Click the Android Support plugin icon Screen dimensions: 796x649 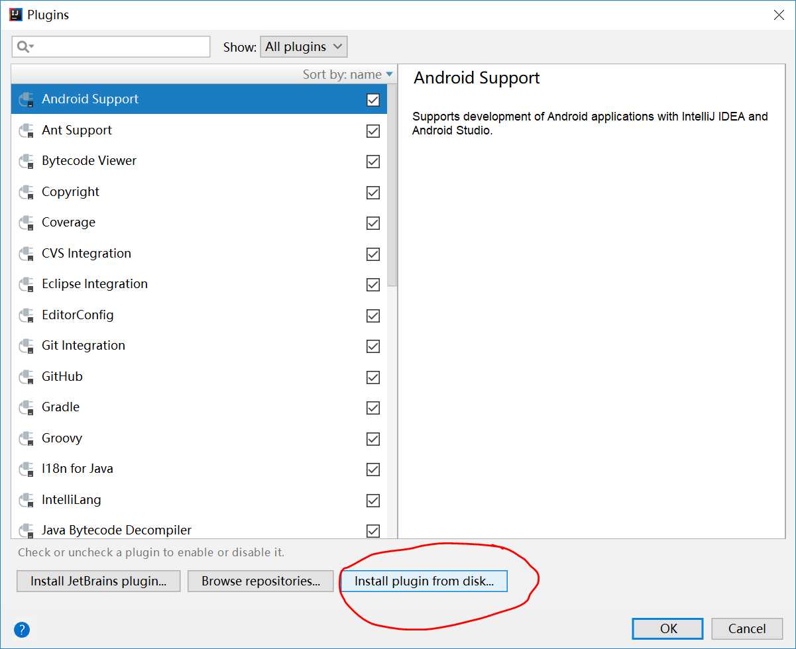click(x=27, y=99)
